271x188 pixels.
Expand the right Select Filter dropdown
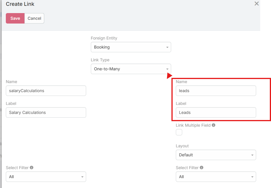pyautogui.click(x=216, y=177)
